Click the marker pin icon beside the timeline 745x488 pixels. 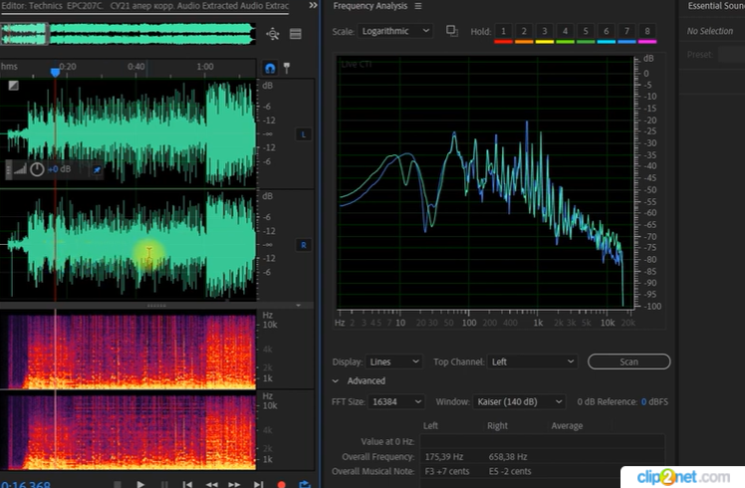(287, 68)
